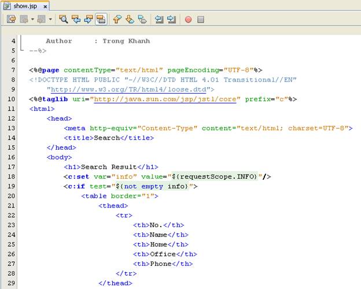Click line number 7 in gutter
This screenshot has width=361, height=289.
[13, 70]
